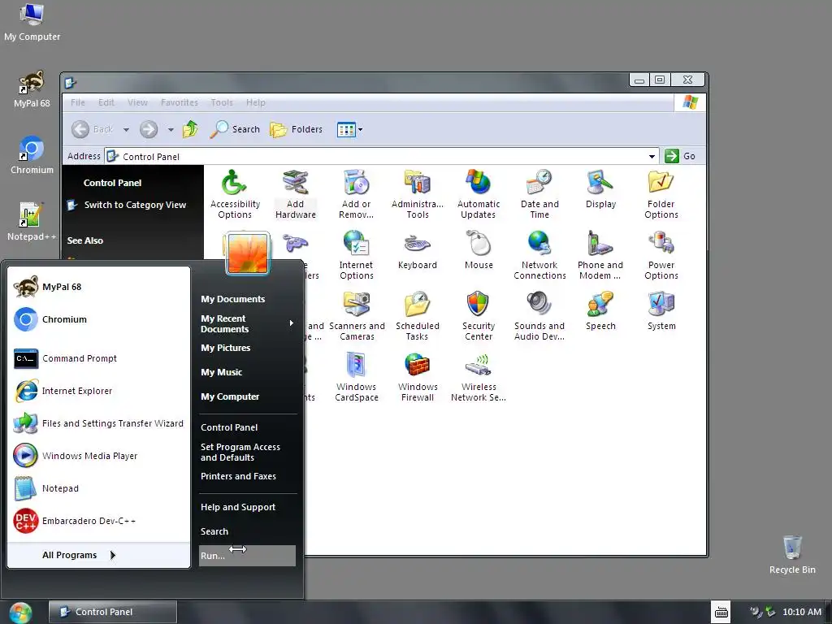Open Windows Firewall applet
Viewport: 832px width, 624px height.
point(417,377)
